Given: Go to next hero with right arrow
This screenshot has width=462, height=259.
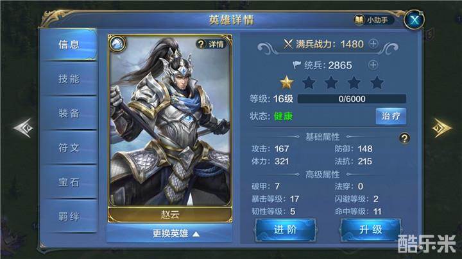Looking at the screenshot, I should (x=441, y=128).
